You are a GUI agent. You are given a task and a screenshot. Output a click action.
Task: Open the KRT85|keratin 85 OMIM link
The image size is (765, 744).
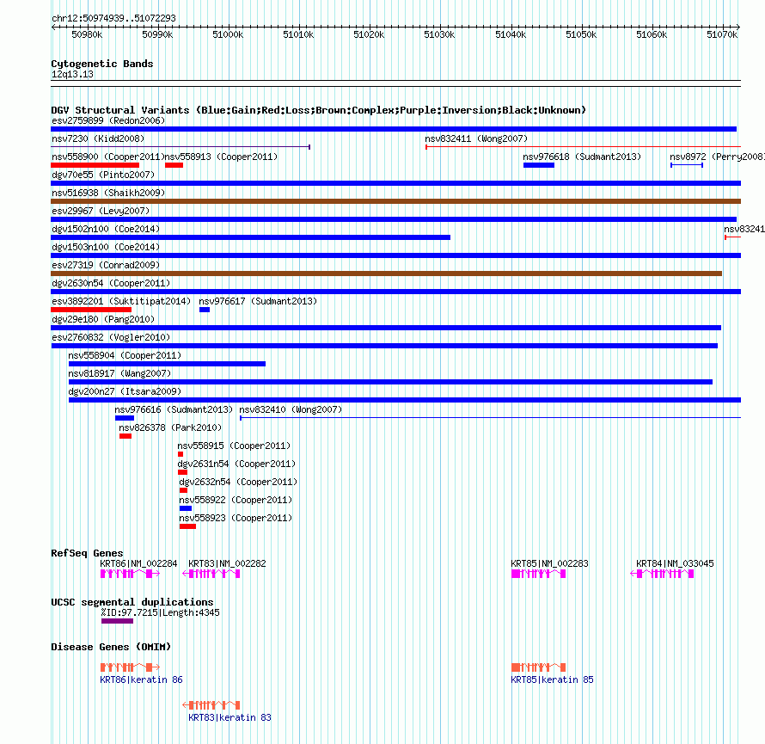pos(553,680)
